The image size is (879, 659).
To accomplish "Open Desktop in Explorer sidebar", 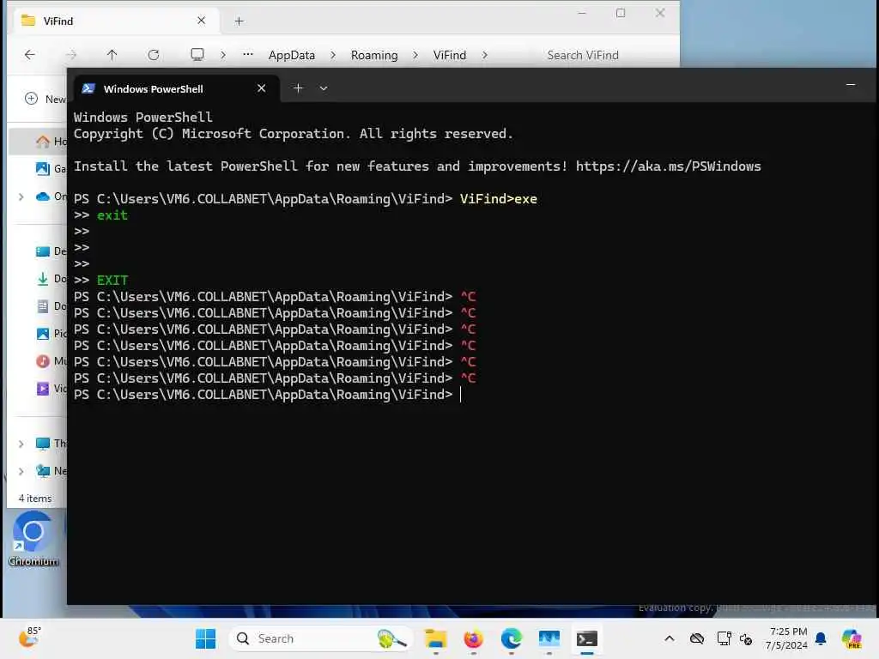I will (51, 251).
